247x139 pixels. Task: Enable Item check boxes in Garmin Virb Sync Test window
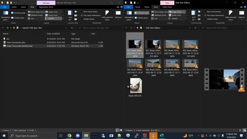pos(89,12)
